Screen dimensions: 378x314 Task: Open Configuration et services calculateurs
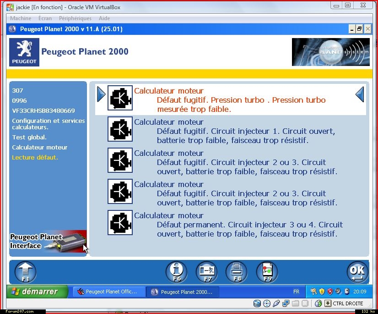click(x=48, y=124)
